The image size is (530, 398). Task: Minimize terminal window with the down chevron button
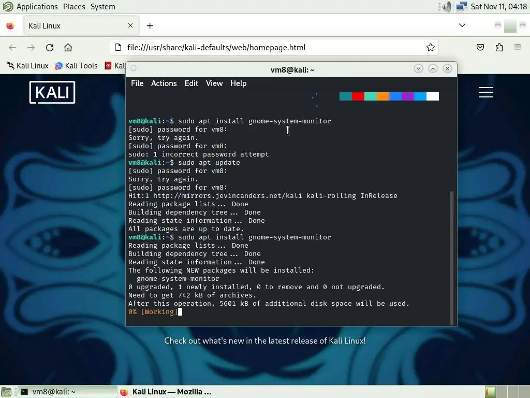418,69
